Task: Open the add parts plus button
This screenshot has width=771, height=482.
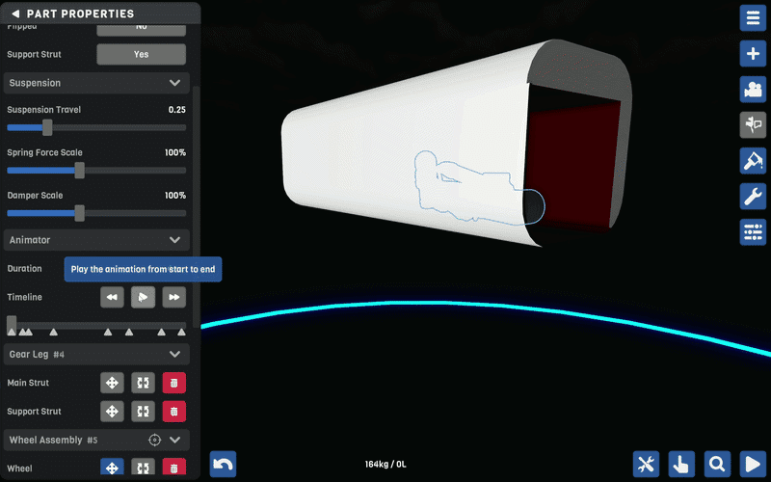Action: tap(753, 54)
